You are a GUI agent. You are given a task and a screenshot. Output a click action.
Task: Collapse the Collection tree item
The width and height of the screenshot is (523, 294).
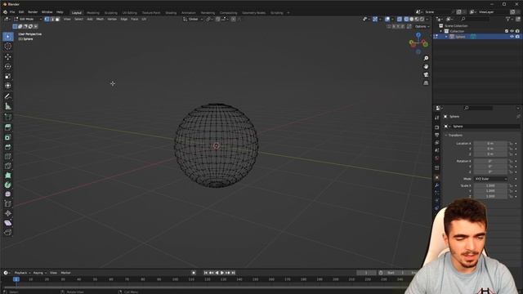click(x=441, y=31)
